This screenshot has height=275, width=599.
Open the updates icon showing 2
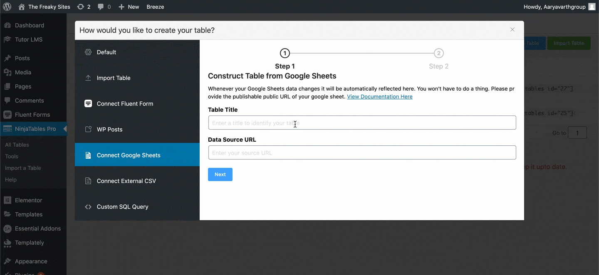(81, 7)
